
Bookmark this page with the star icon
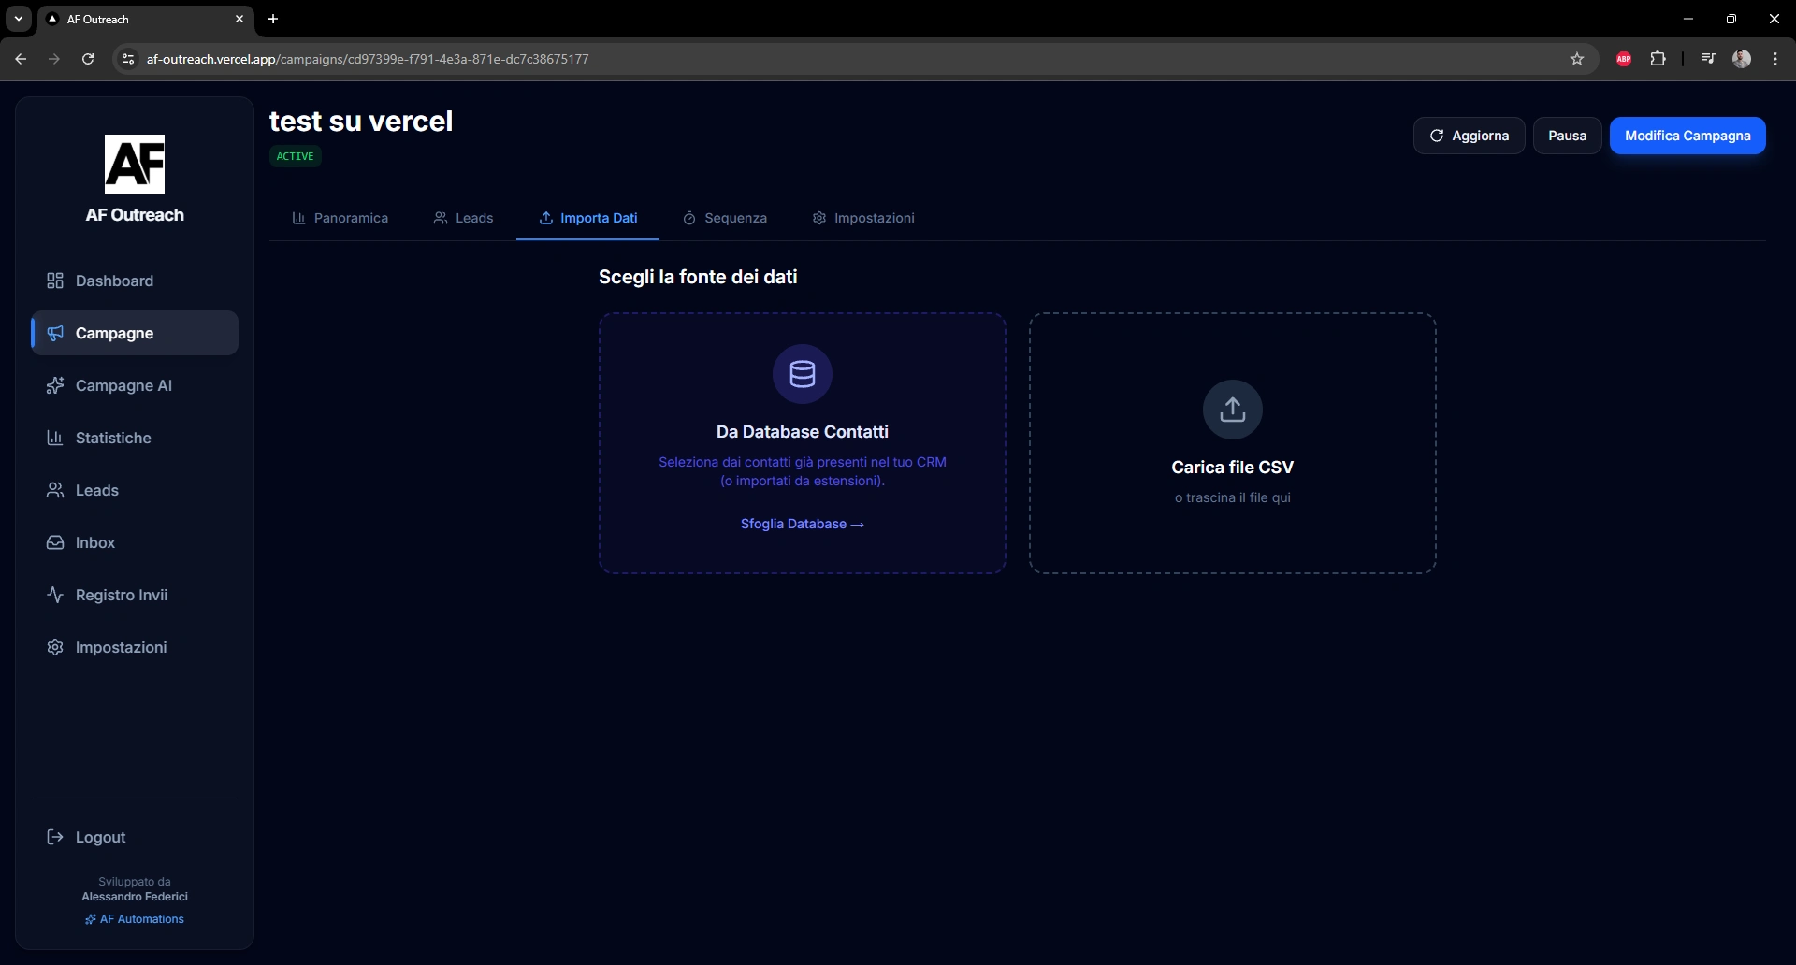click(1577, 59)
